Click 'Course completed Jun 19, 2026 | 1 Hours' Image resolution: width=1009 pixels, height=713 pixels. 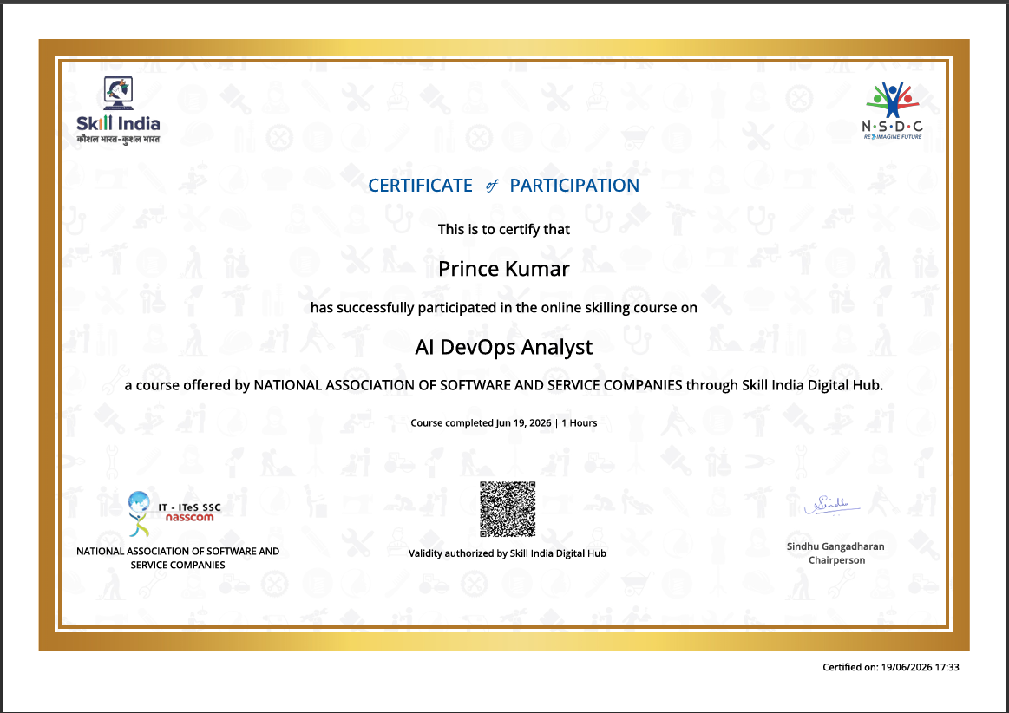tap(504, 422)
